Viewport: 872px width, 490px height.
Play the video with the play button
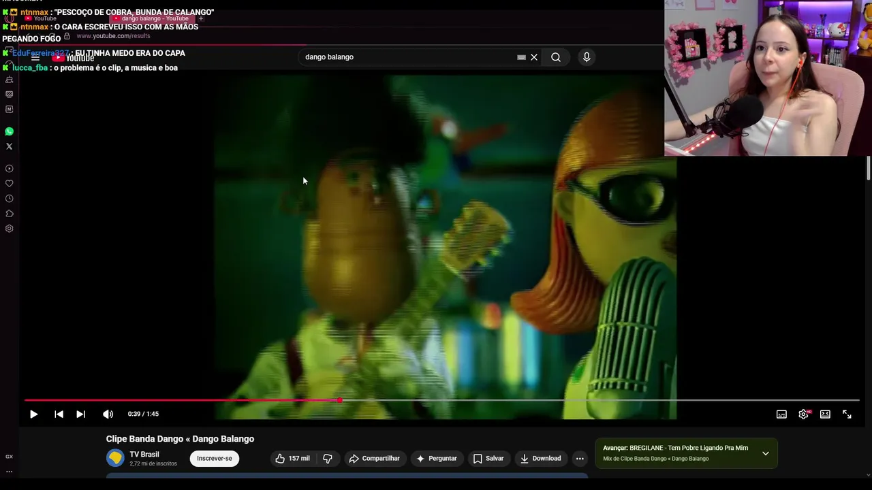coord(33,414)
